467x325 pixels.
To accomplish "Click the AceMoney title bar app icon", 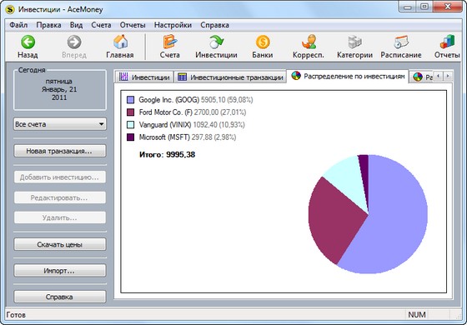I will click(10, 9).
